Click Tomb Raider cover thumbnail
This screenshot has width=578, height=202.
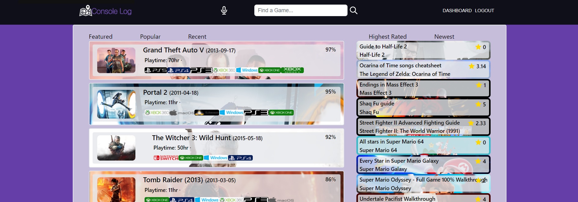coord(116,190)
